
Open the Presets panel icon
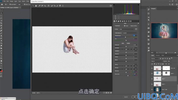pos(131,21)
